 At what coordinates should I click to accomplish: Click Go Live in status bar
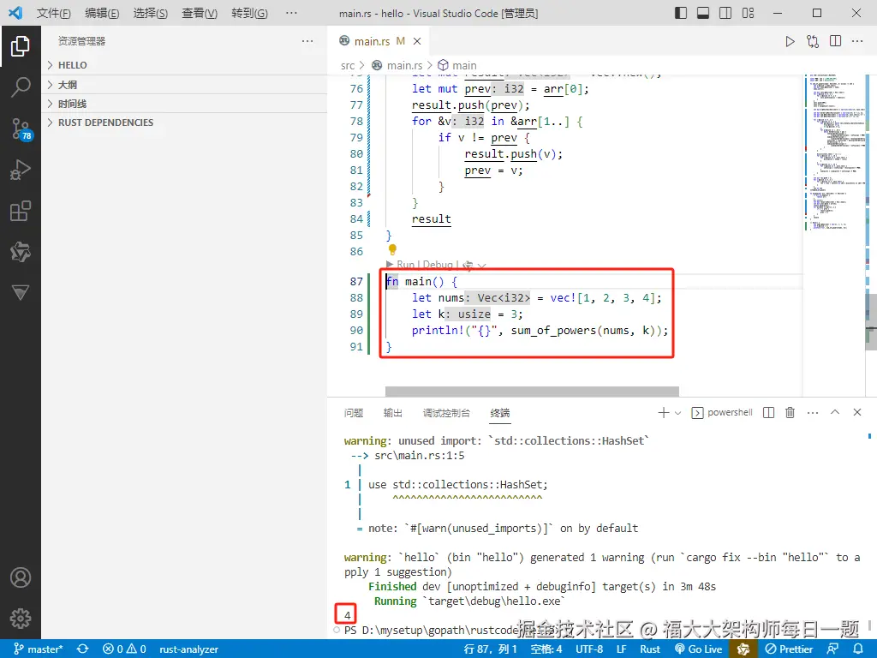point(699,649)
